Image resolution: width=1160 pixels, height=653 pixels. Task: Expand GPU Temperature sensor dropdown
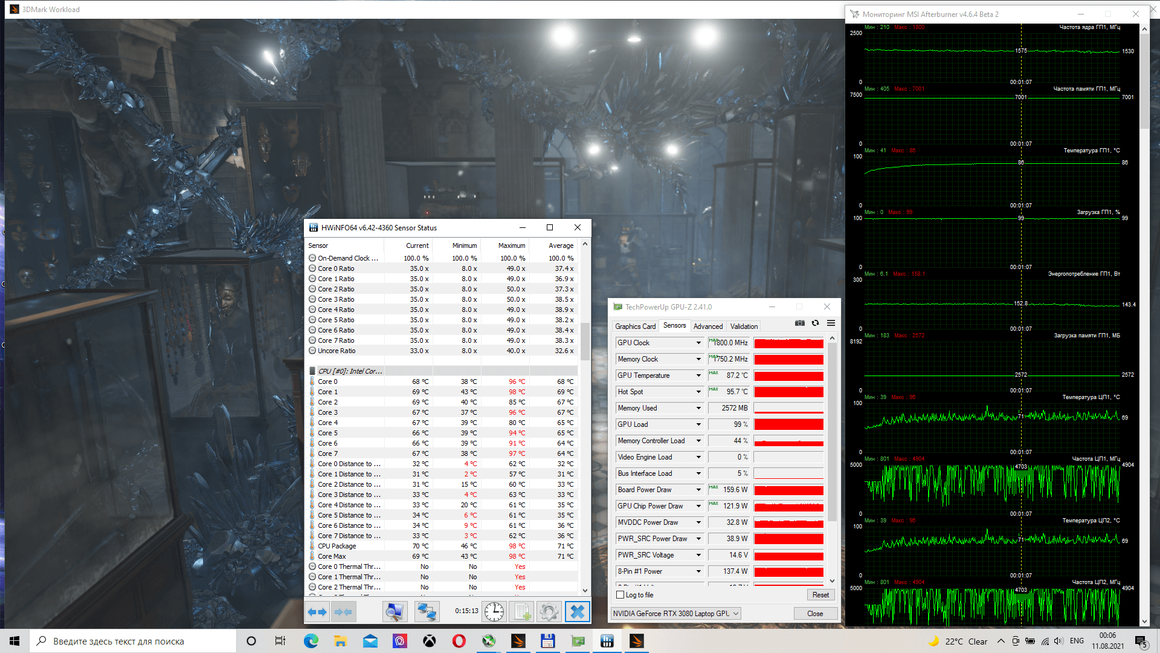click(698, 375)
